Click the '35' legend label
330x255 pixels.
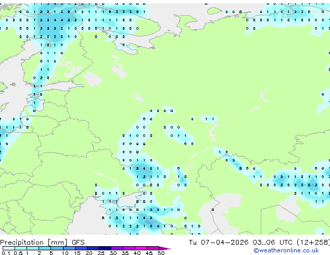125,253
